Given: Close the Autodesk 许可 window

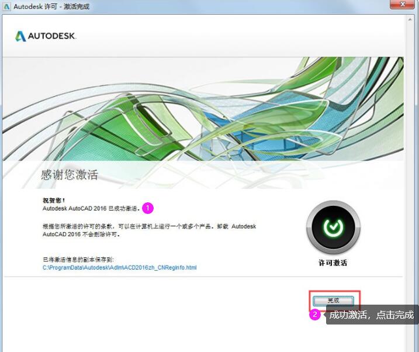Looking at the screenshot, I should [402, 4].
